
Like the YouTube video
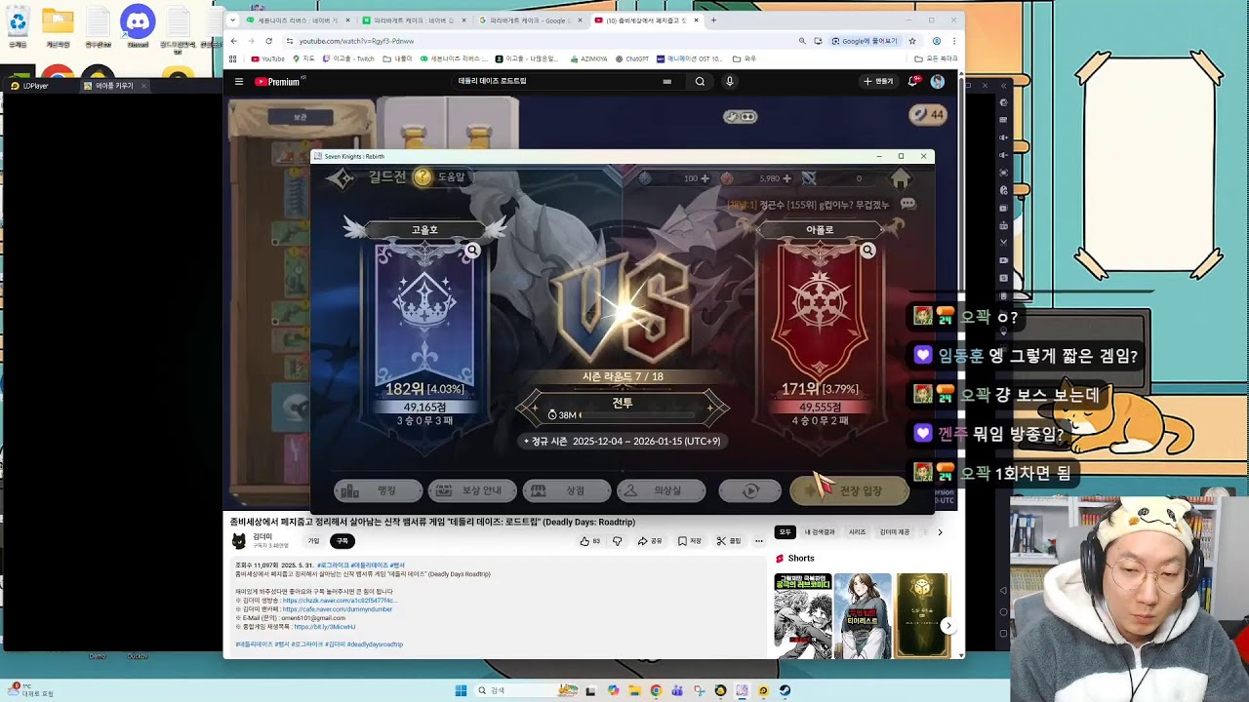[x=589, y=541]
